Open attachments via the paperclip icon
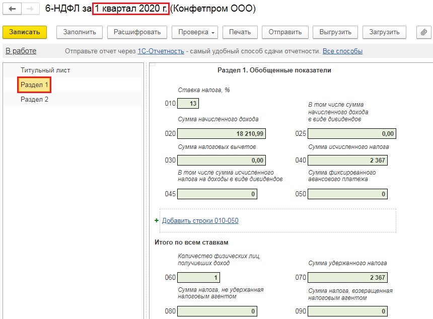Image resolution: width=433 pixels, height=319 pixels. [423, 32]
